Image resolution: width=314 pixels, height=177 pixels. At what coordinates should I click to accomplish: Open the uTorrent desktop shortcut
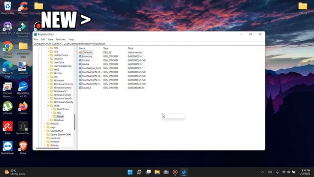[x=8, y=108]
